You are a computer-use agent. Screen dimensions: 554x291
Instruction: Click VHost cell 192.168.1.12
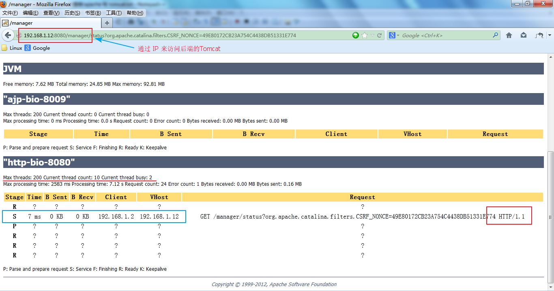point(159,217)
